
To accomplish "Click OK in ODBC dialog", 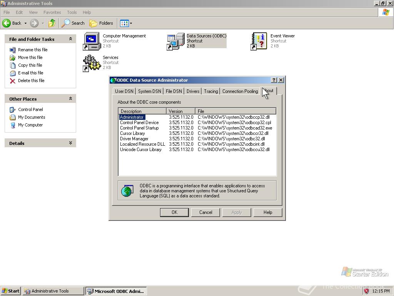I will 174,212.
